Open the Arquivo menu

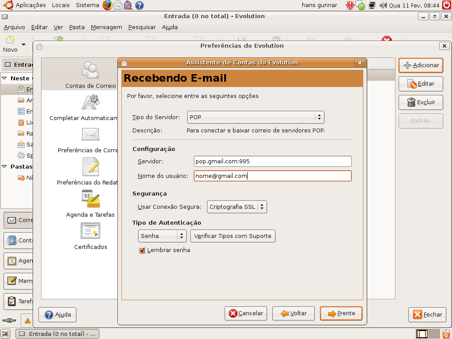click(x=15, y=27)
